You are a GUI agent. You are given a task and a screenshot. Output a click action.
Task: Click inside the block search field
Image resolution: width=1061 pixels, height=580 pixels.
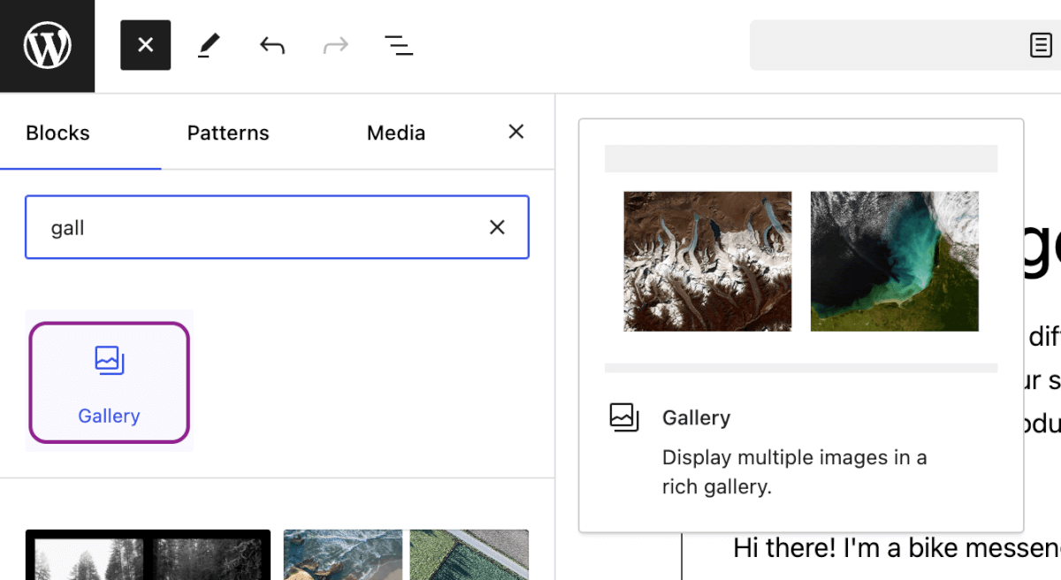point(265,227)
